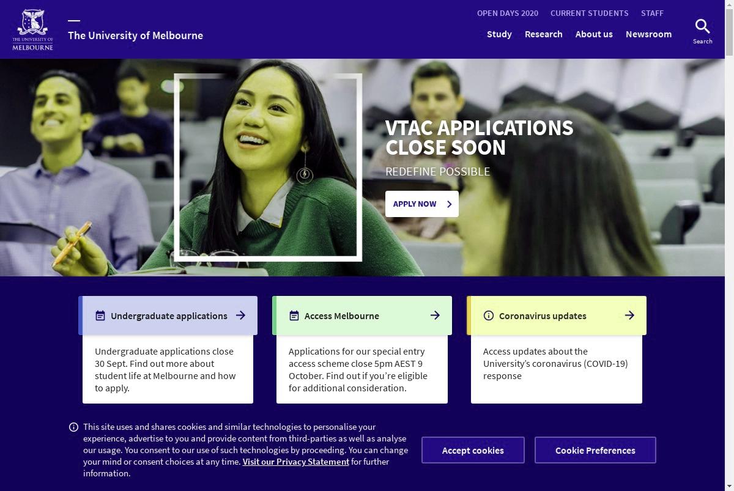734x491 pixels.
Task: Open the Search magnifier icon
Action: 702,26
